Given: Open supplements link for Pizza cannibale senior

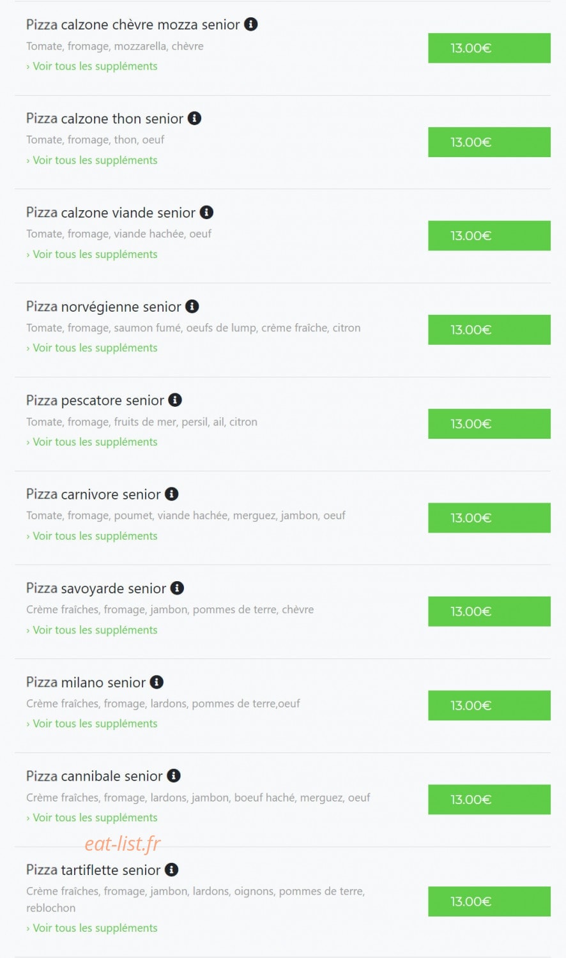Looking at the screenshot, I should tap(92, 817).
